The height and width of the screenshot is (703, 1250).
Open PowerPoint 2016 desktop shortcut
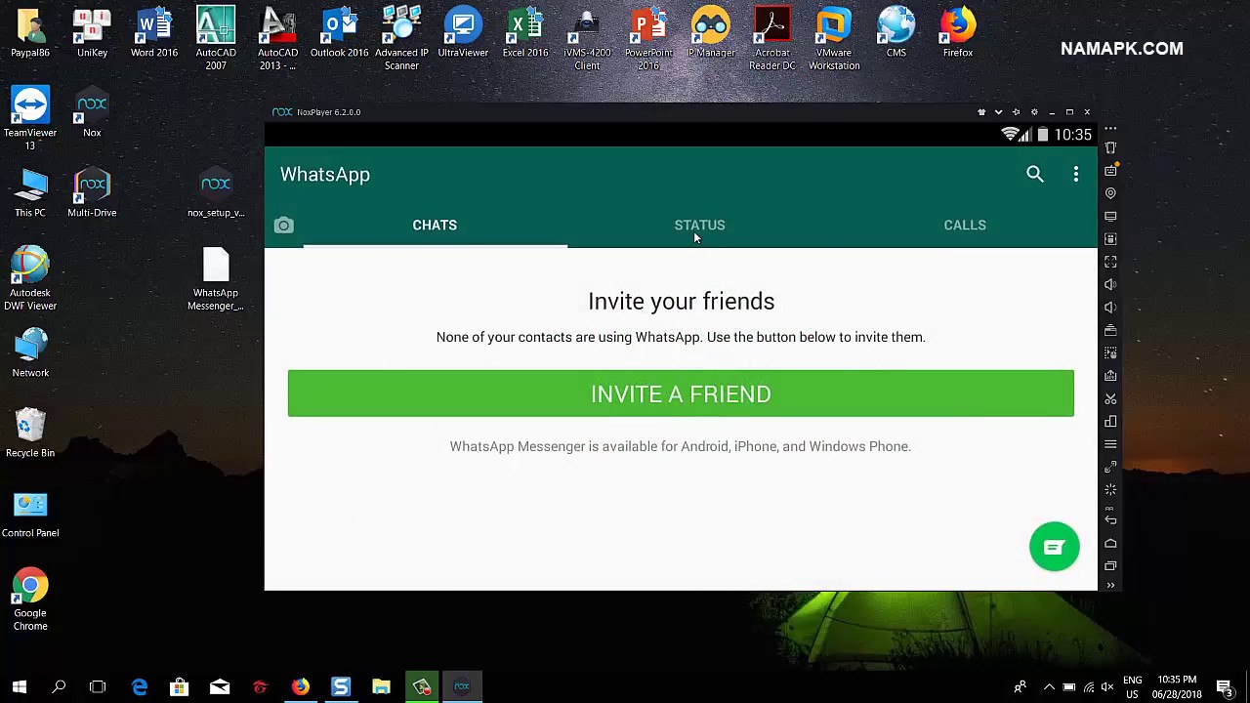[648, 39]
